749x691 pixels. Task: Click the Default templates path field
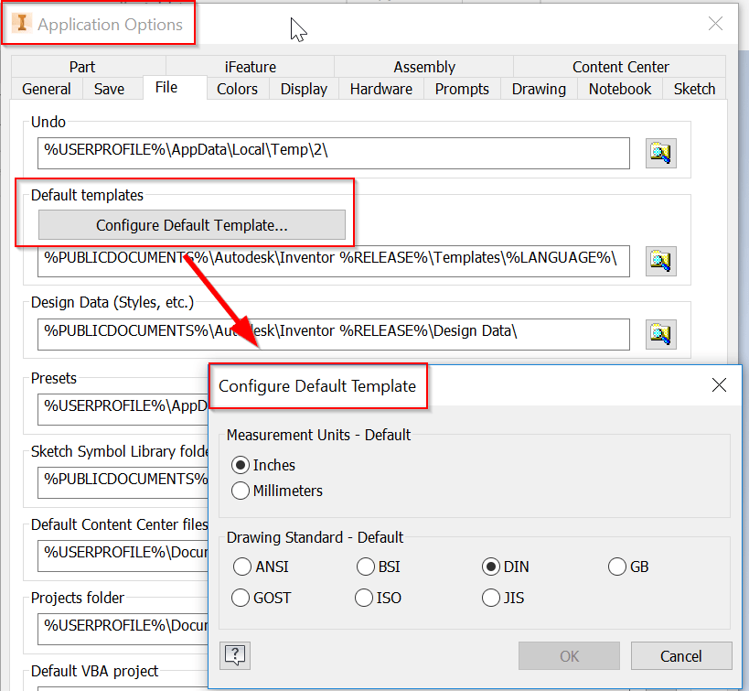click(334, 261)
